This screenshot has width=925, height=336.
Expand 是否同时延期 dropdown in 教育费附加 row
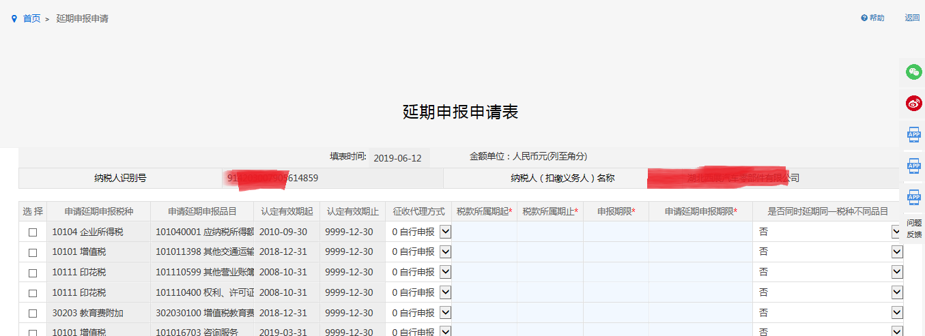pyautogui.click(x=897, y=314)
